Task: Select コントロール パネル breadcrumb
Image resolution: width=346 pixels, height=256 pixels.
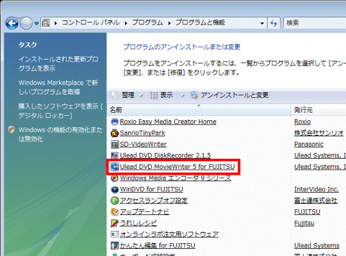Action: 91,22
